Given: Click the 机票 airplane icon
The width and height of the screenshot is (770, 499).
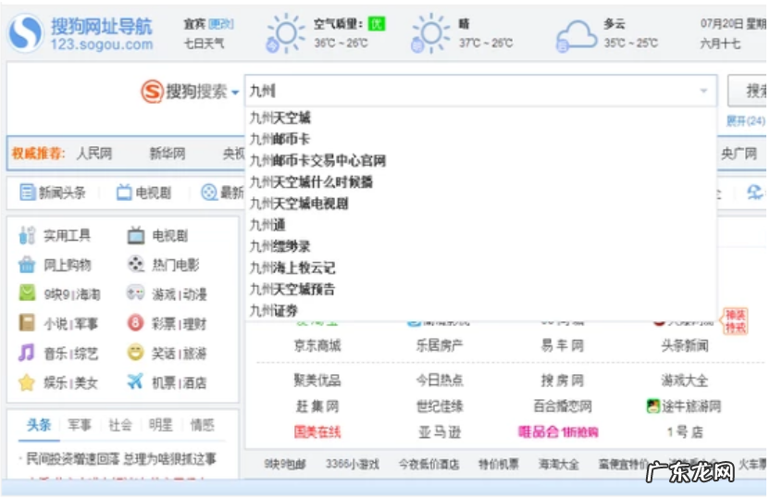Looking at the screenshot, I should coord(135,381).
